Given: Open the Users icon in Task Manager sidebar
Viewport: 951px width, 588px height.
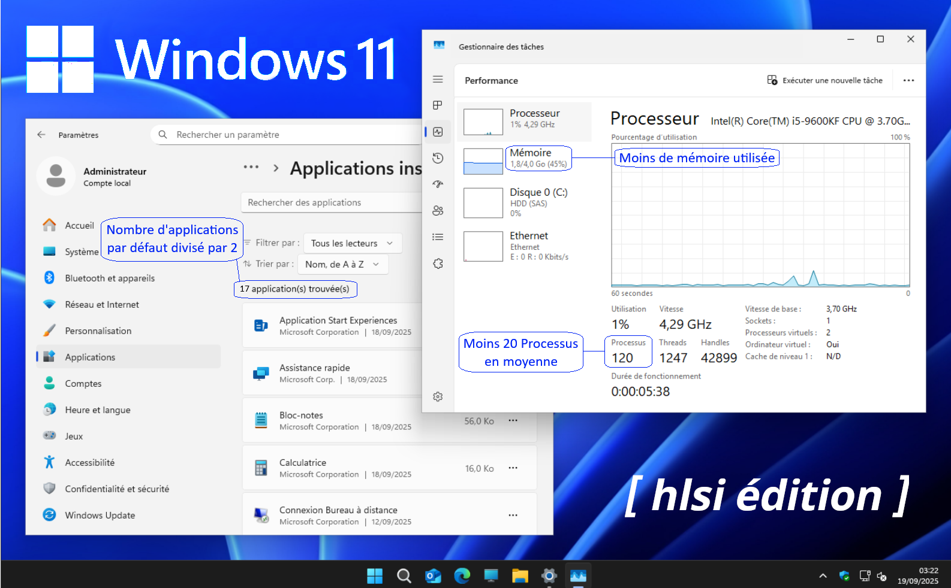Looking at the screenshot, I should [x=438, y=211].
